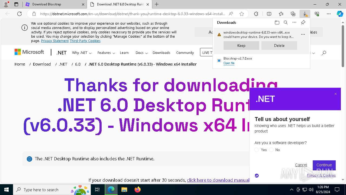Open the Community nav item

tap(185, 53)
